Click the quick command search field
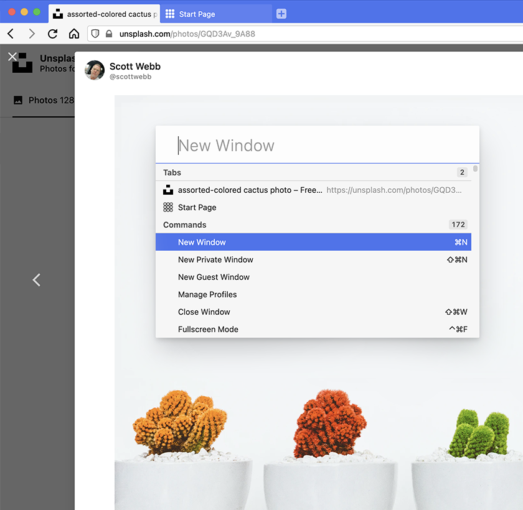This screenshot has height=510, width=523. click(318, 146)
